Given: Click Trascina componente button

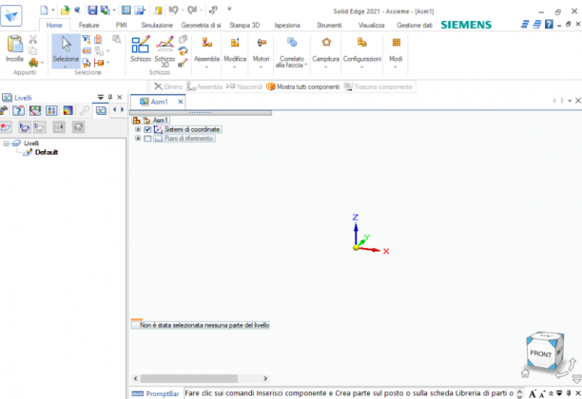Looking at the screenshot, I should point(378,86).
